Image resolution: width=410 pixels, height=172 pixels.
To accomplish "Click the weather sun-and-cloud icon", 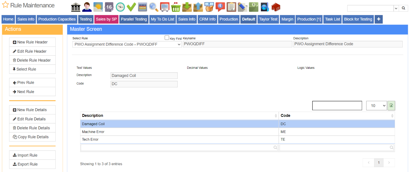I will click(x=98, y=7).
